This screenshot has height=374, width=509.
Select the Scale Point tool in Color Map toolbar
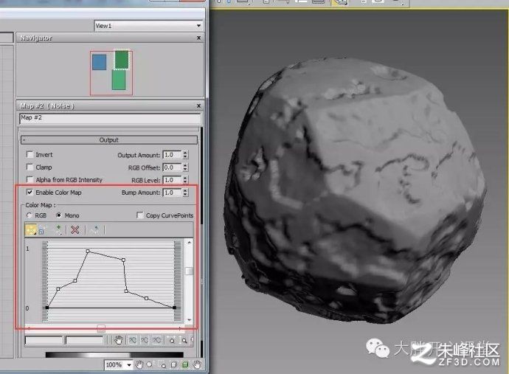(x=41, y=230)
